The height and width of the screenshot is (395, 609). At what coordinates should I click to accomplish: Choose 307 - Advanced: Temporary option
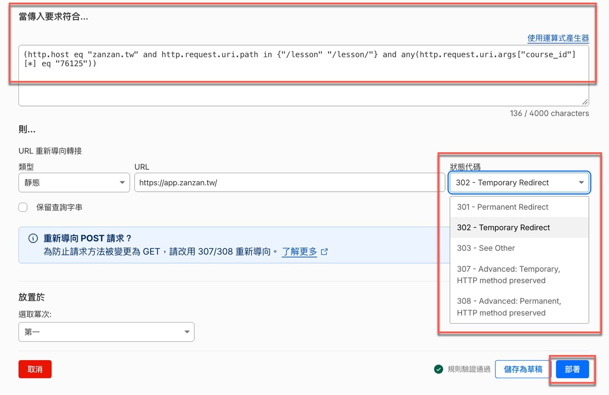pos(519,274)
